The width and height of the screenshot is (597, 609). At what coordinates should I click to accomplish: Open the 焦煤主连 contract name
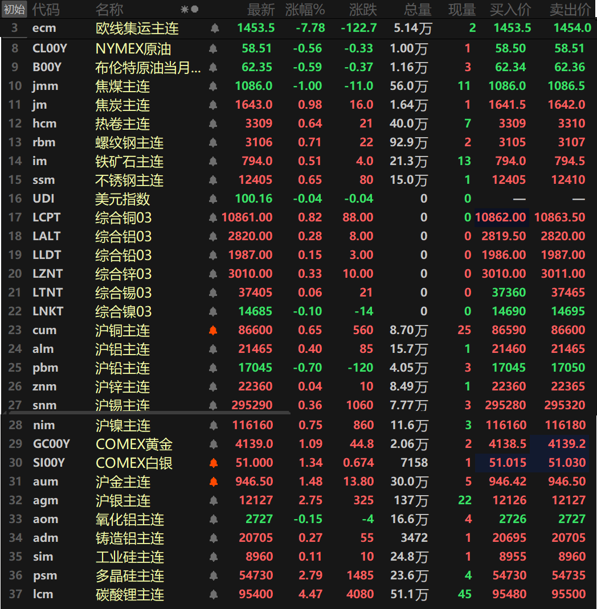pyautogui.click(x=122, y=87)
